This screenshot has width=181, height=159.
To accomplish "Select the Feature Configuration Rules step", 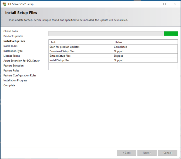I will tap(20, 75).
